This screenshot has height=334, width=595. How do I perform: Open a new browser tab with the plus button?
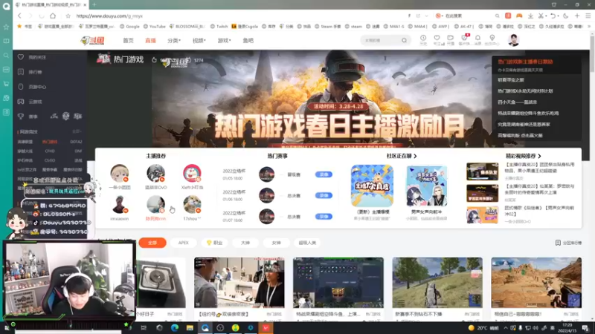pos(94,4)
